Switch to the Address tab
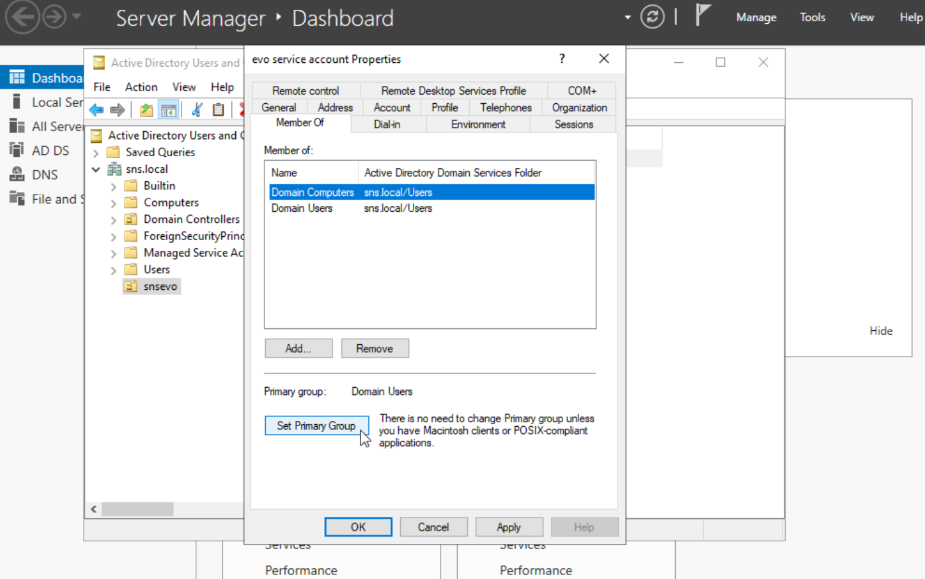The width and height of the screenshot is (925, 579). point(335,107)
